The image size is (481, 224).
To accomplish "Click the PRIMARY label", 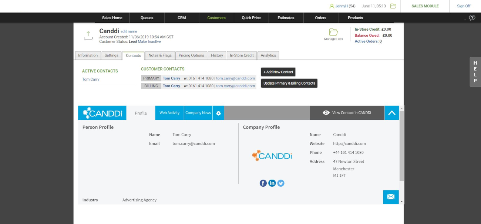I will click(x=151, y=78).
